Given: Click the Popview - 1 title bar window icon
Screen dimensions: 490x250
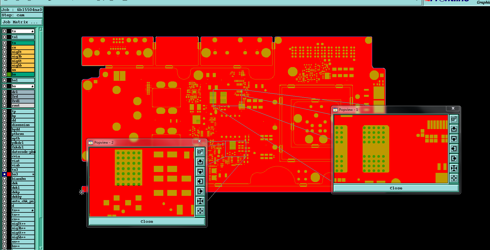Looking at the screenshot, I should point(335,110).
